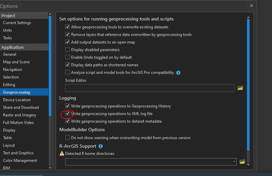Image resolution: width=272 pixels, height=176 pixels.
Task: Toggle do not show ModelBuilder overwrite warning
Action: coord(68,138)
